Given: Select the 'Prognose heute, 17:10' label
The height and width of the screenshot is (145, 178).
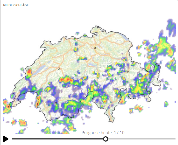Looking at the screenshot, I should pyautogui.click(x=103, y=133).
